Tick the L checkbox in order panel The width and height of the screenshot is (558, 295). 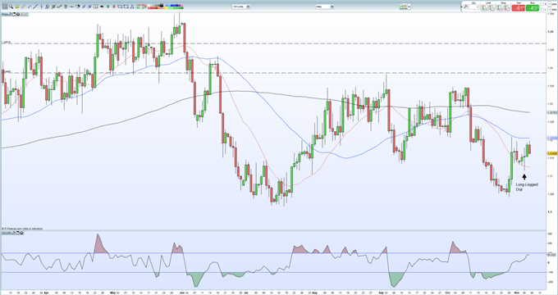tap(542, 10)
